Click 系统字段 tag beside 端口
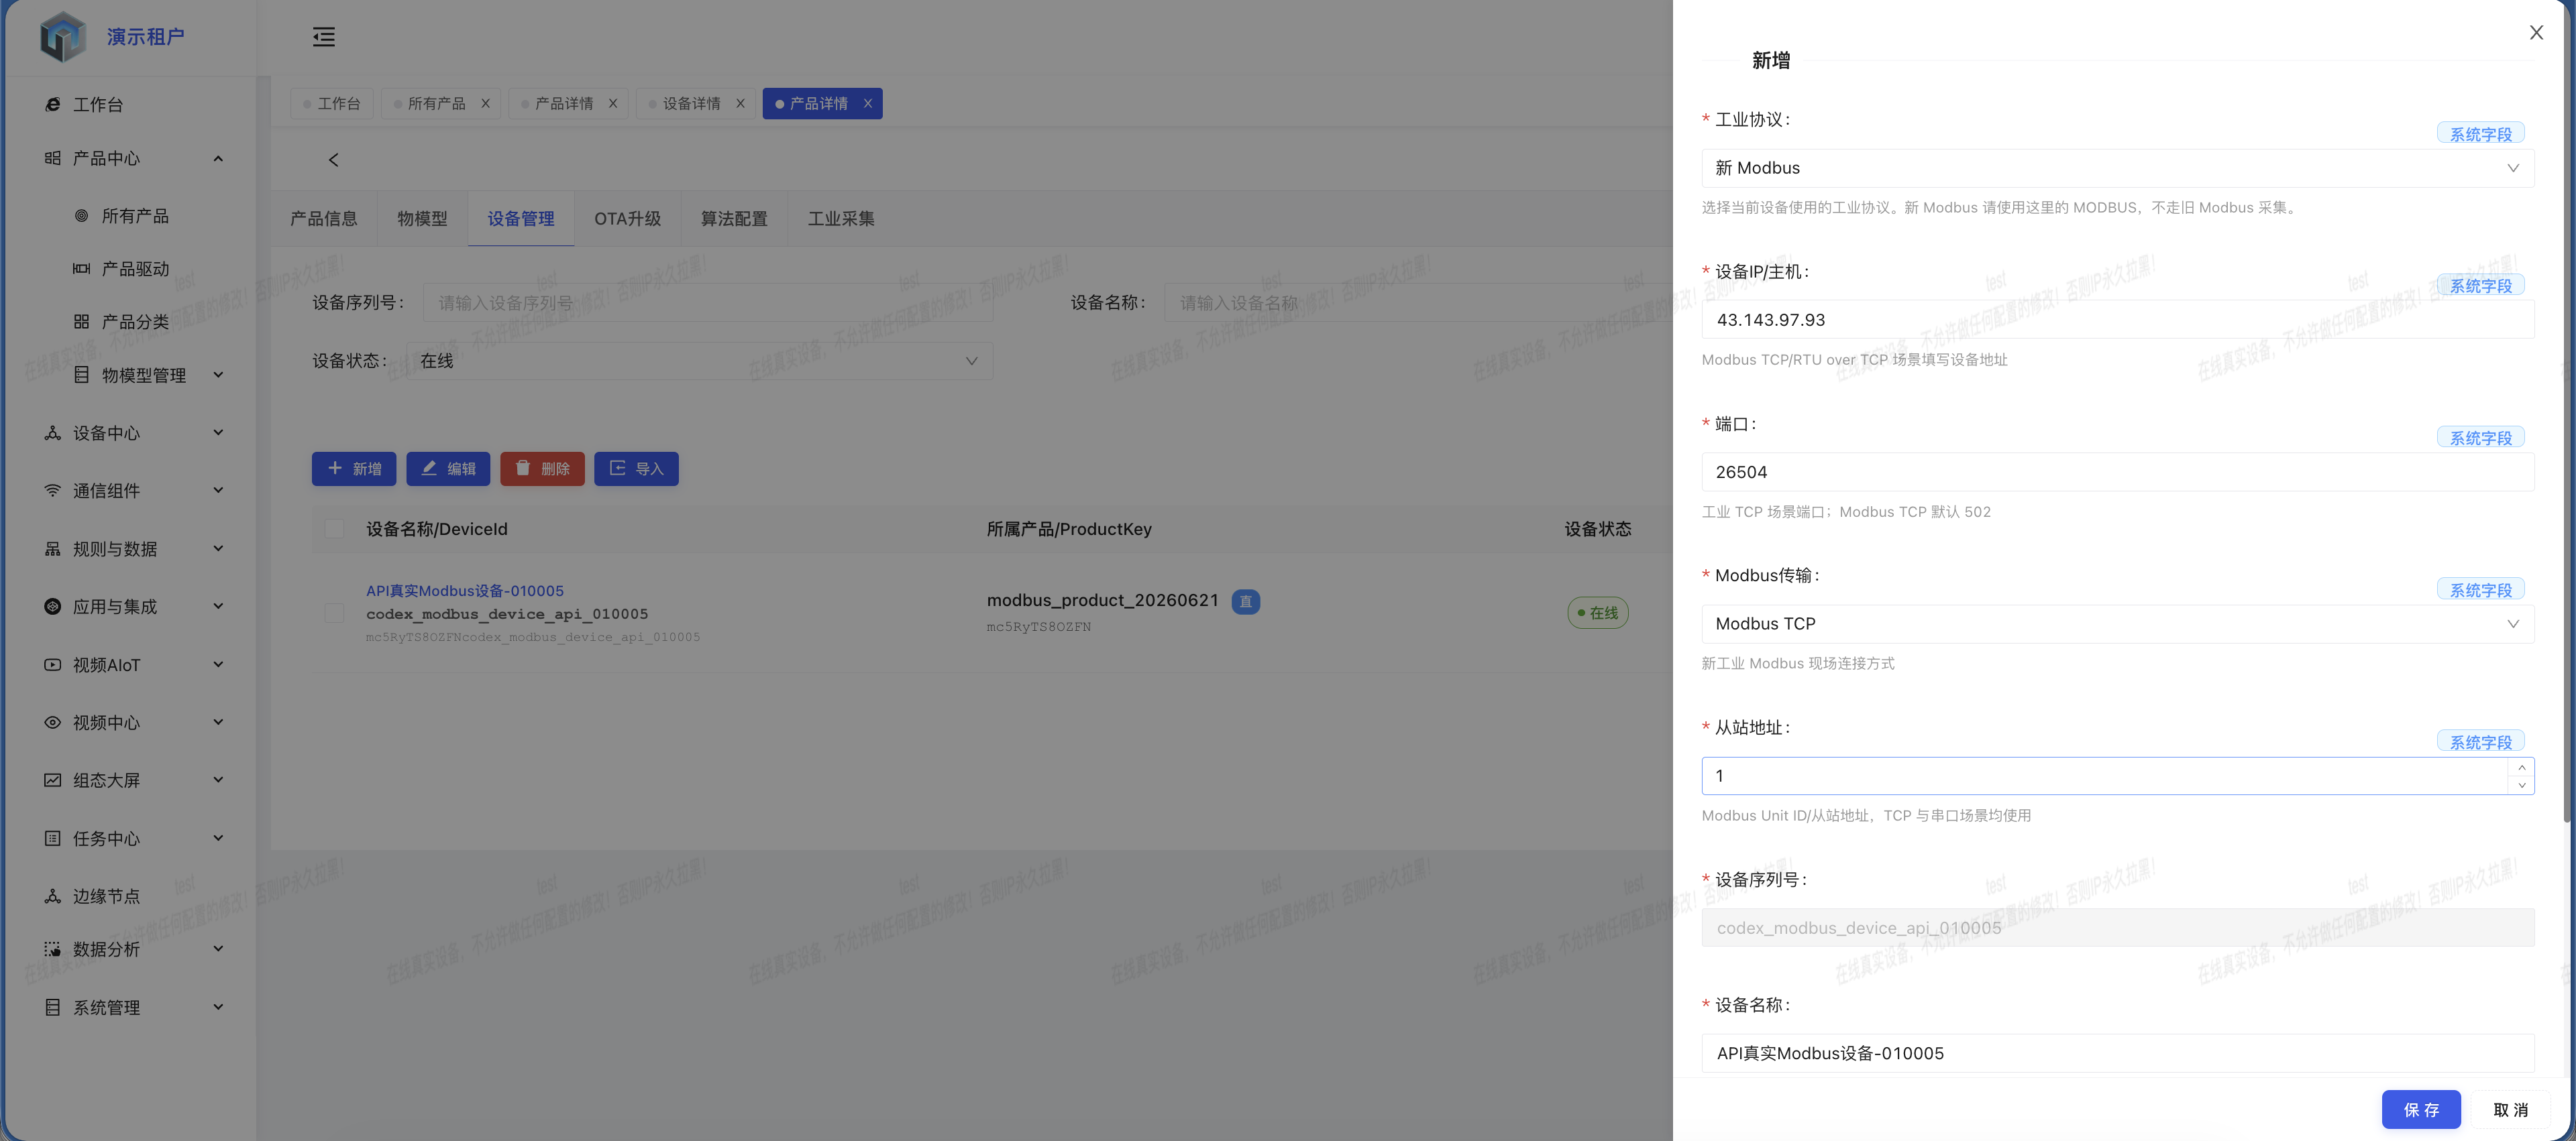2576x1141 pixels. click(x=2480, y=438)
